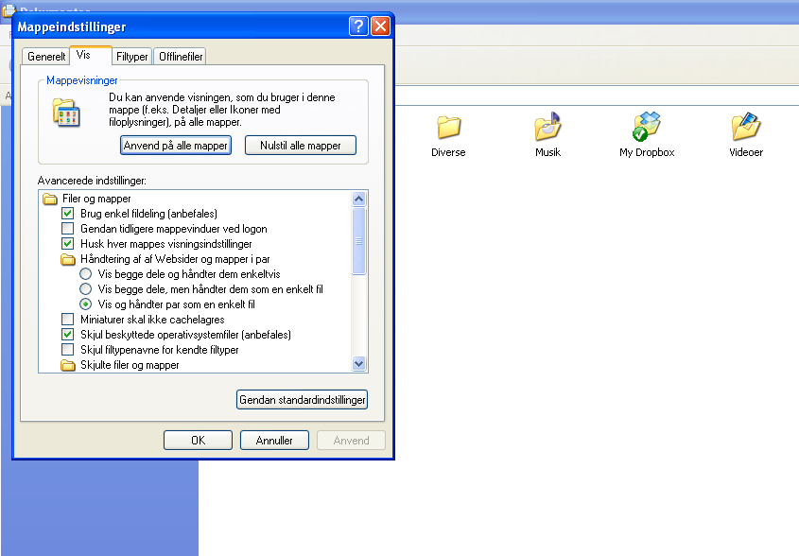
Task: Click the question mark help icon
Action: (358, 26)
